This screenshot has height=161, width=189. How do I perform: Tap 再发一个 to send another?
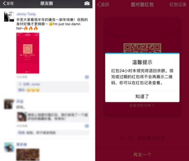click(142, 155)
